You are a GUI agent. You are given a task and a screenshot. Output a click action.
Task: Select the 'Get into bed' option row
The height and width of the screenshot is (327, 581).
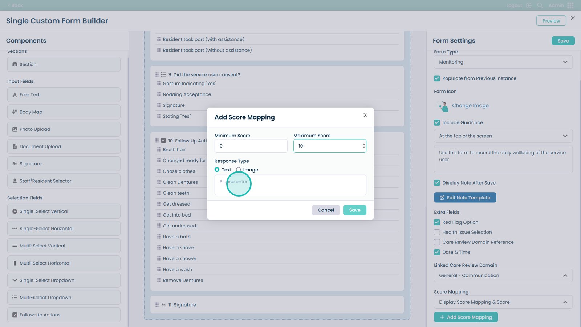click(277, 215)
